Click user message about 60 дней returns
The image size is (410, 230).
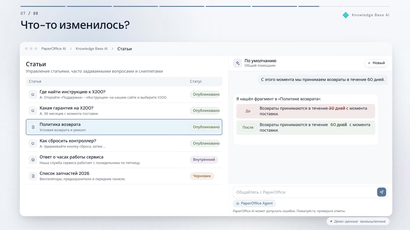(323, 79)
